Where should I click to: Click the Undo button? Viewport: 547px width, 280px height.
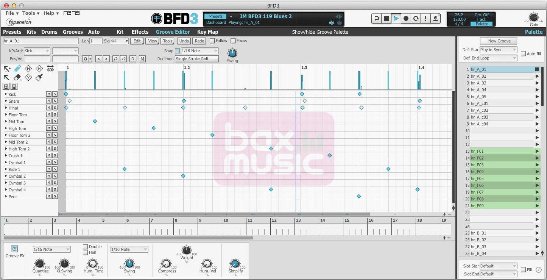[x=184, y=41]
